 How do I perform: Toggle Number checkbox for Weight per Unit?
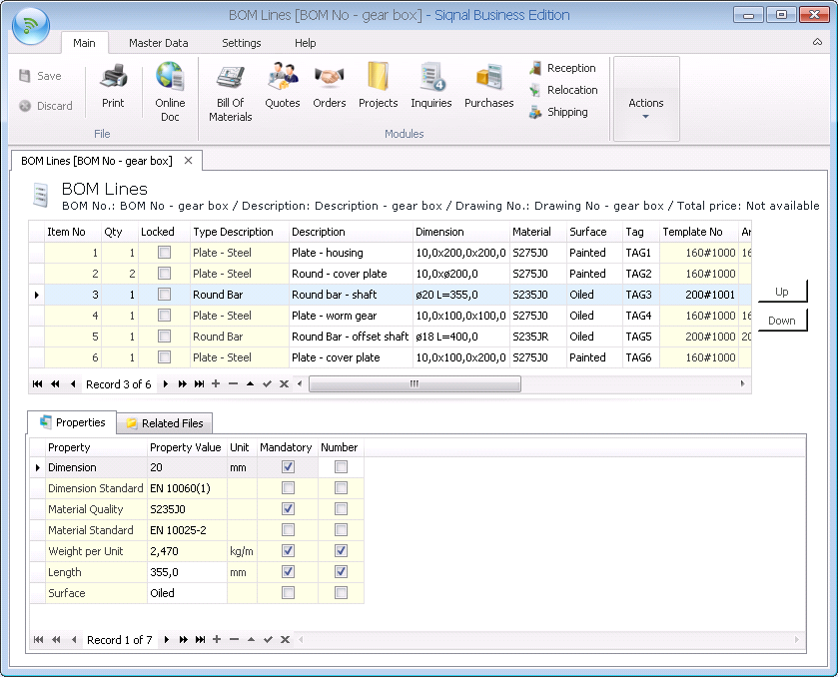(341, 551)
